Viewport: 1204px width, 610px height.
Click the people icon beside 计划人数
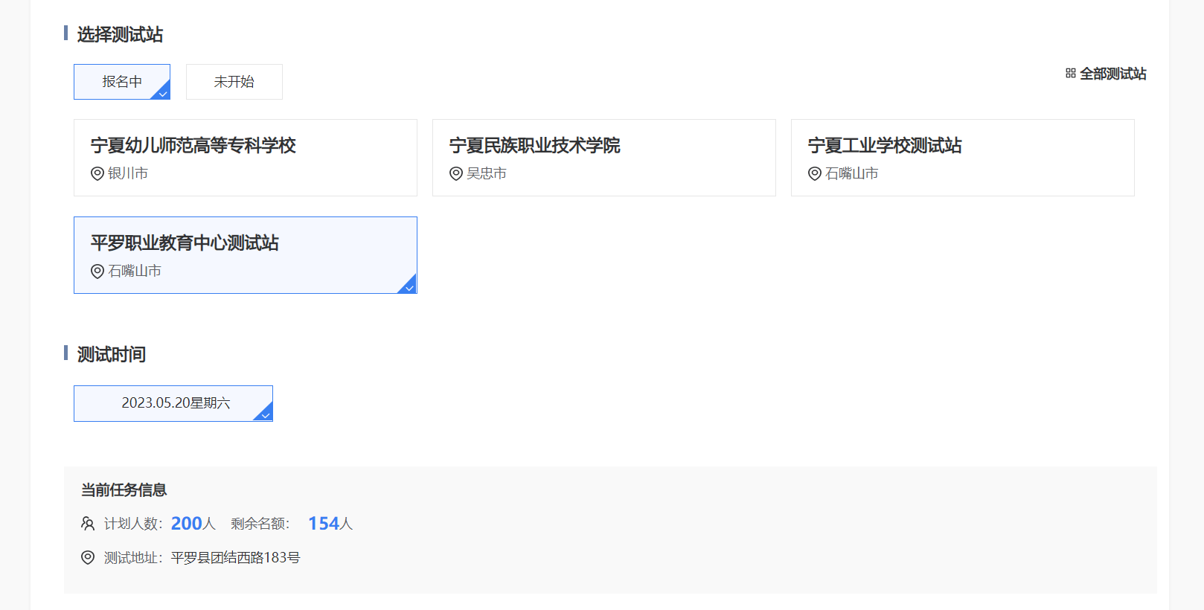pos(88,524)
